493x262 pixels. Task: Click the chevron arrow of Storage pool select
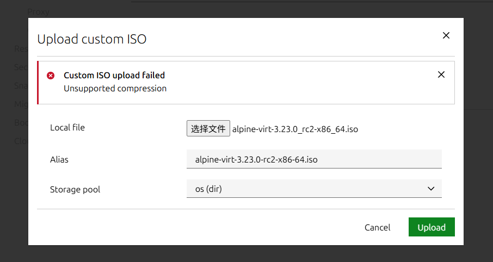(431, 189)
